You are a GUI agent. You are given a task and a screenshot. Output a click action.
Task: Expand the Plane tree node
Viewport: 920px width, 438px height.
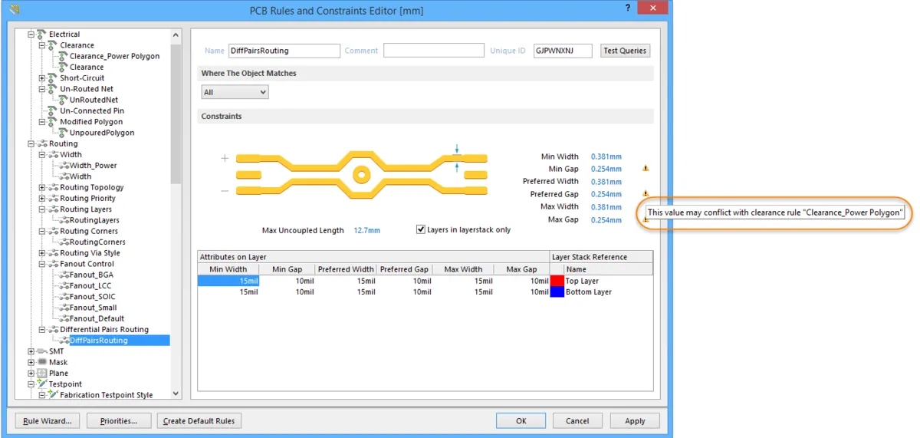point(31,373)
